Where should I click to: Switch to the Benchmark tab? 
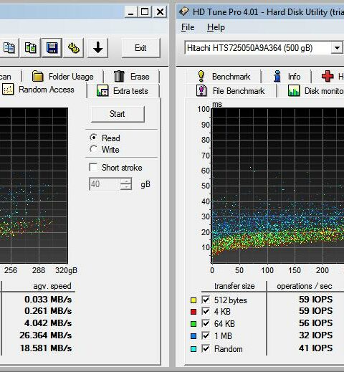coord(224,77)
